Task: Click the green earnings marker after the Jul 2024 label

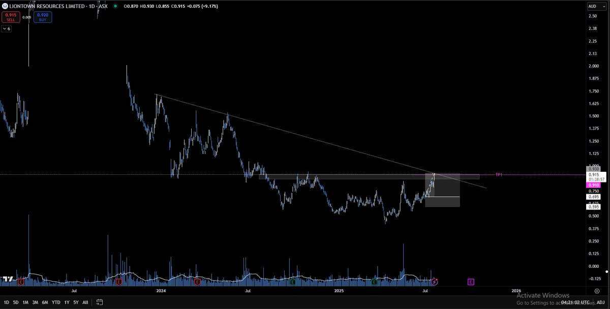Action: [293, 281]
